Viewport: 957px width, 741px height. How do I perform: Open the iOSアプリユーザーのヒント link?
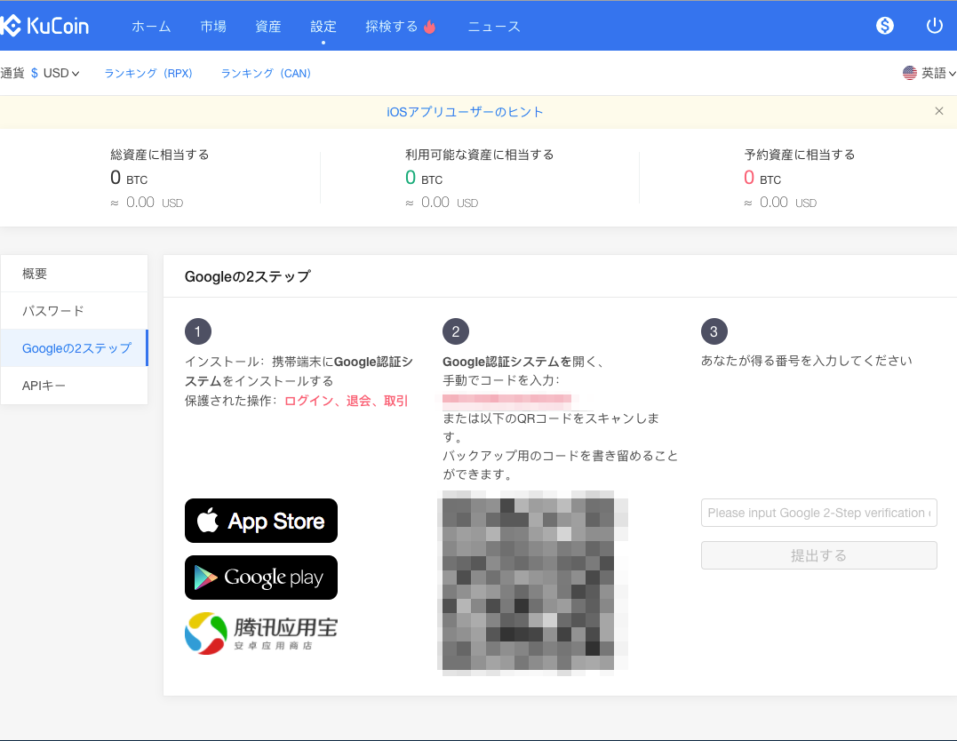(x=465, y=112)
